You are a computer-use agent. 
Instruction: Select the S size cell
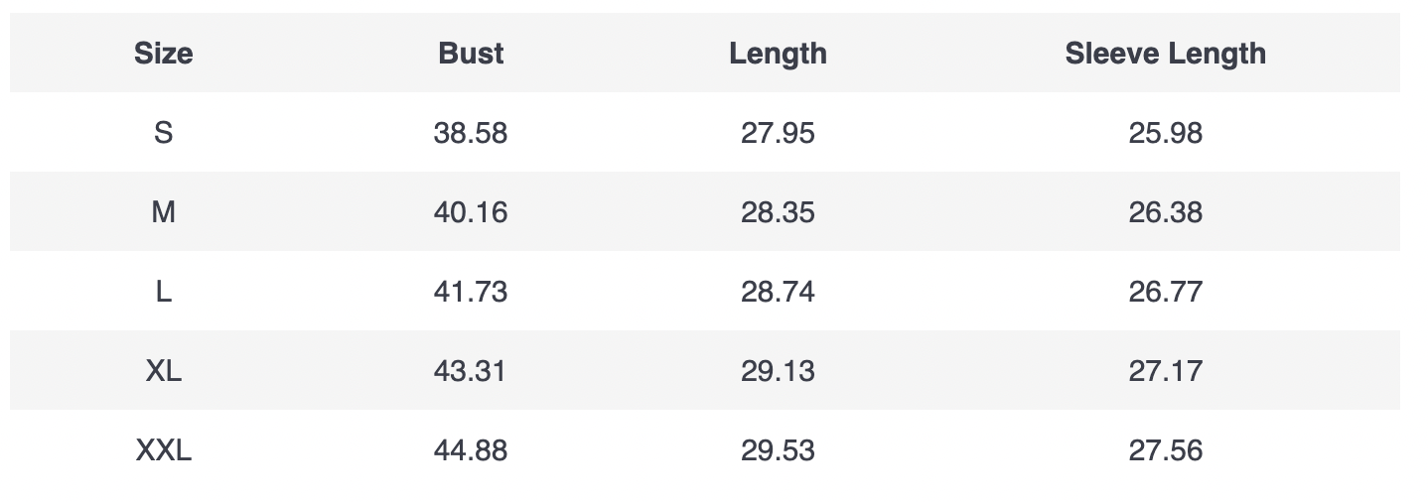pos(164,133)
